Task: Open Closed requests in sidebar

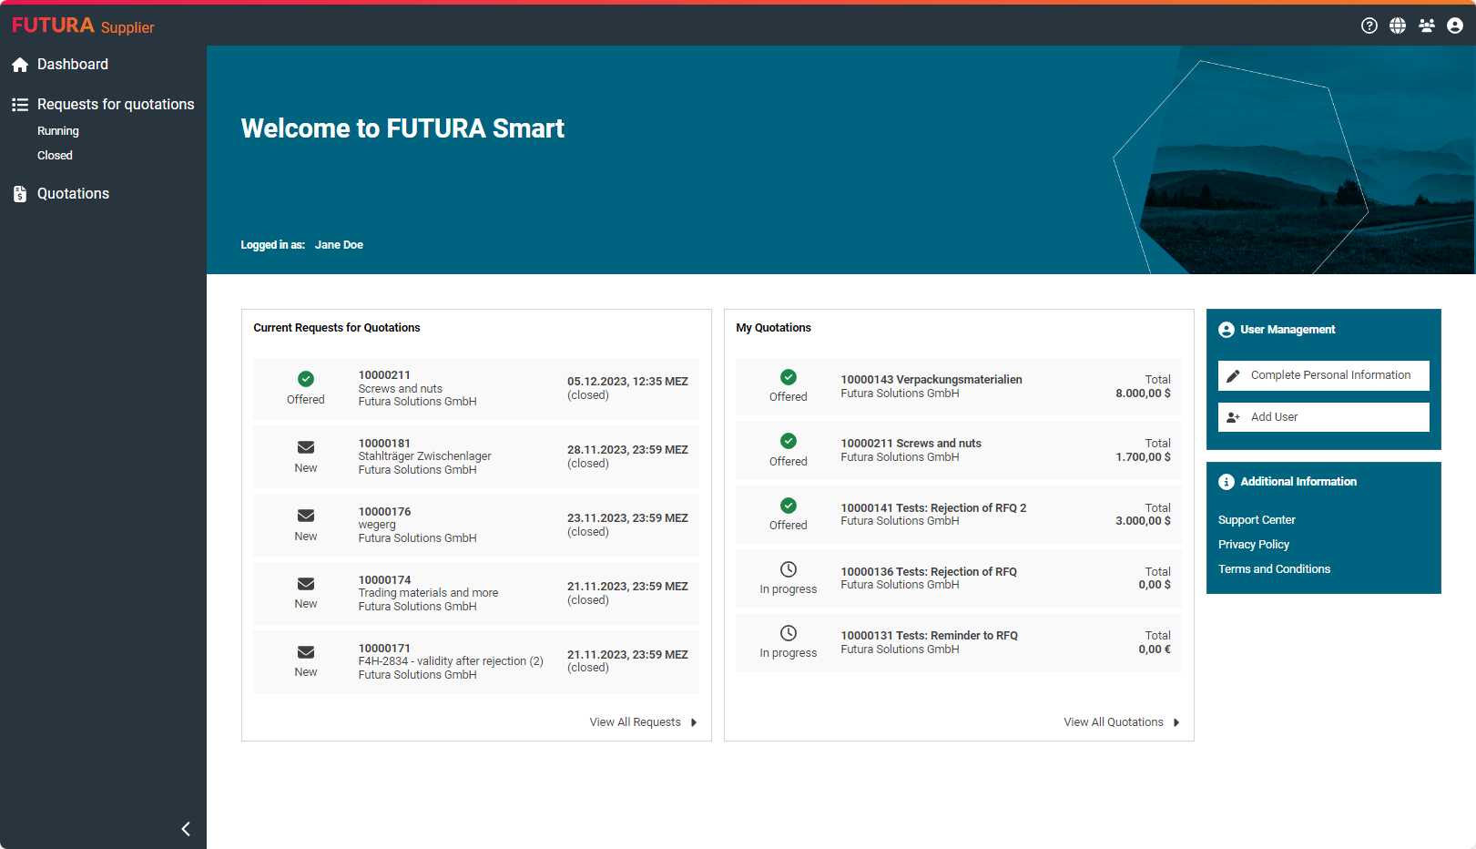Action: pos(55,156)
